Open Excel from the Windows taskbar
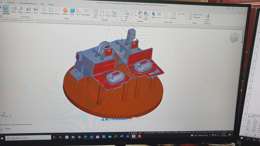Image resolution: width=260 pixels, height=146 pixels. (x=116, y=137)
